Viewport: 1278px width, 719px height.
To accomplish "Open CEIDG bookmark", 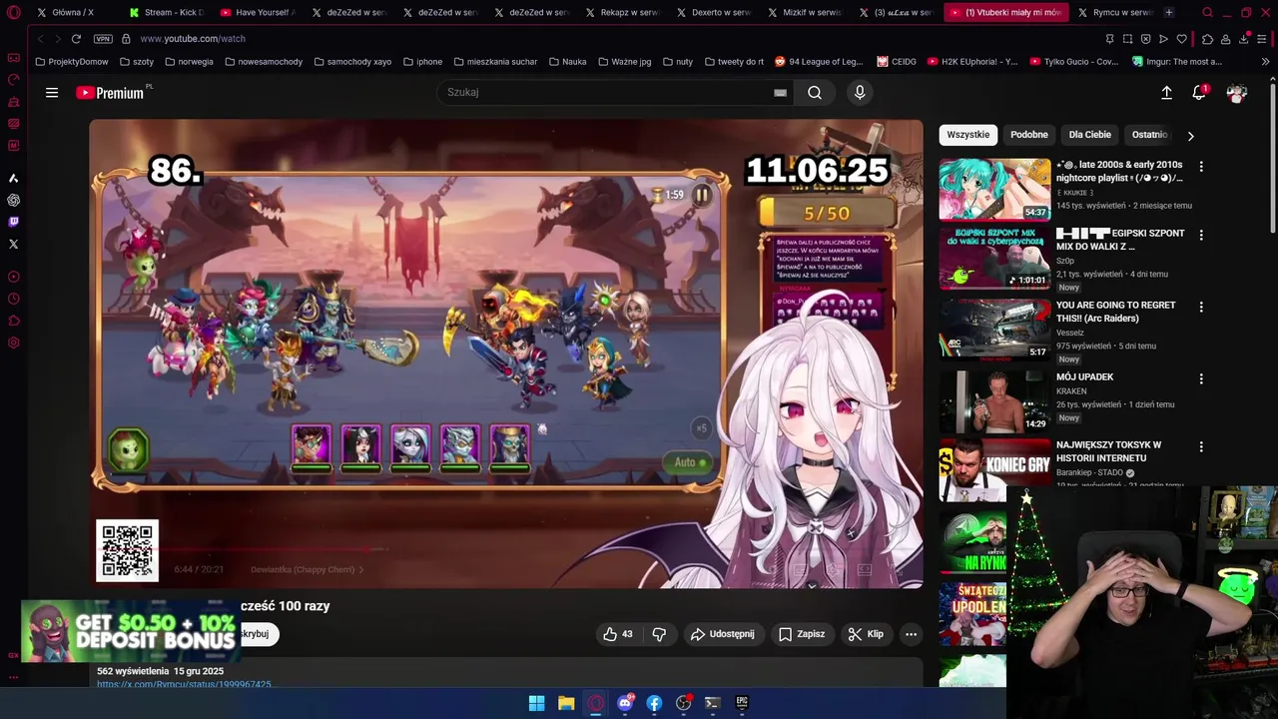I will pyautogui.click(x=897, y=62).
